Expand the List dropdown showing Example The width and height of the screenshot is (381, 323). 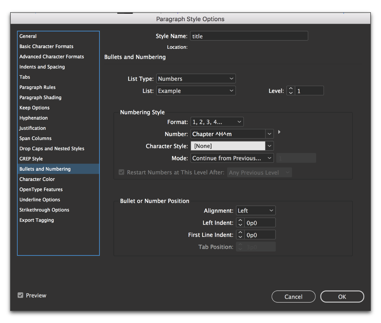[x=196, y=91]
